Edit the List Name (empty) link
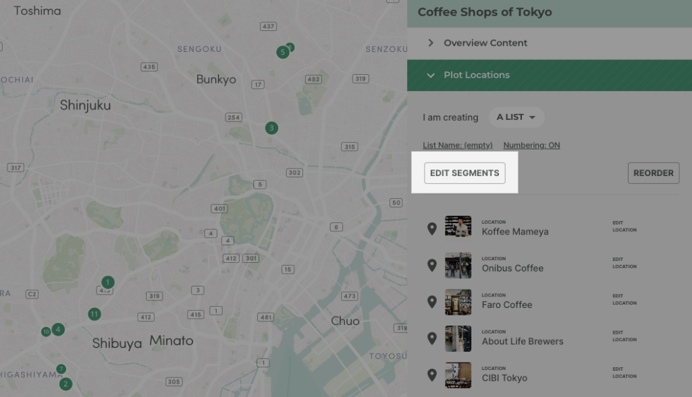 tap(457, 146)
